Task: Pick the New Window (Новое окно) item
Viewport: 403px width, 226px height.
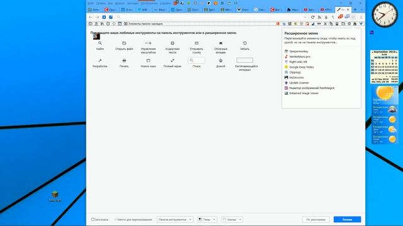Action: click(149, 63)
